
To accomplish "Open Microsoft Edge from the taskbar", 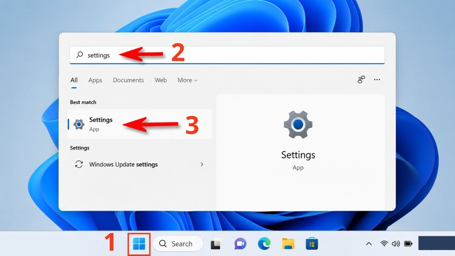I will click(x=264, y=244).
